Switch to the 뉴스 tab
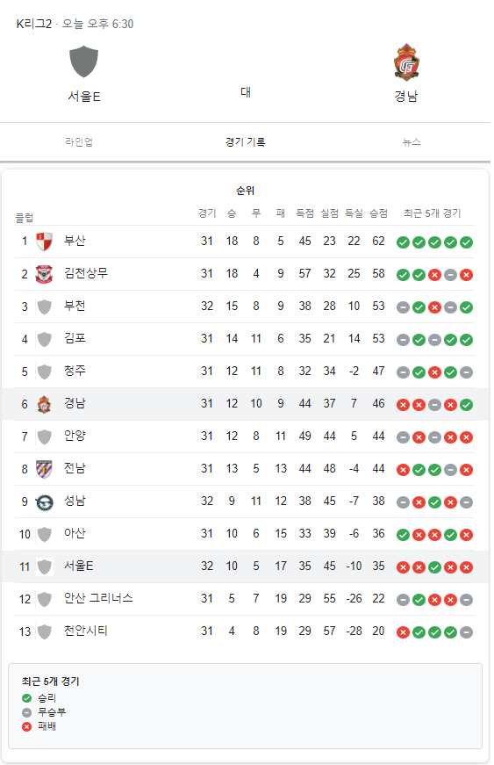Screen dimensions: 494x765 click(x=412, y=142)
